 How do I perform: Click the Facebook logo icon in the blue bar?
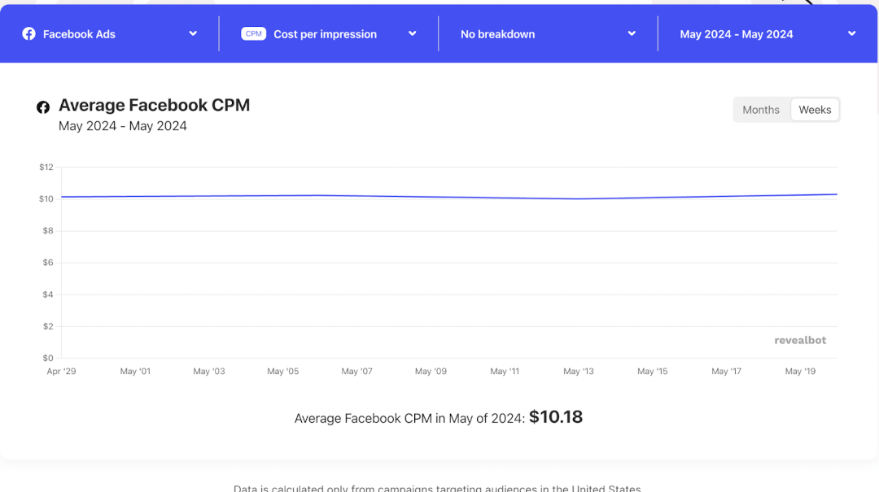coord(28,34)
